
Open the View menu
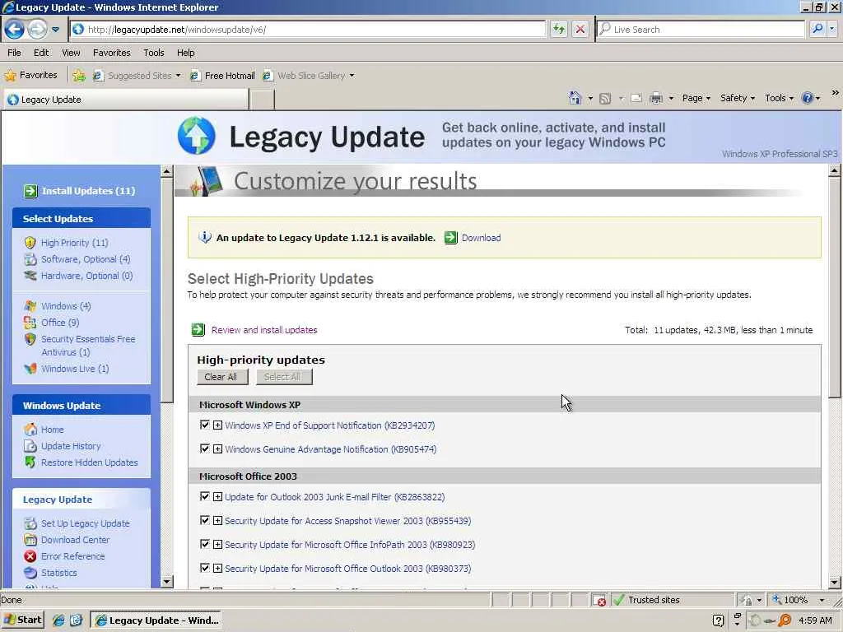(71, 53)
